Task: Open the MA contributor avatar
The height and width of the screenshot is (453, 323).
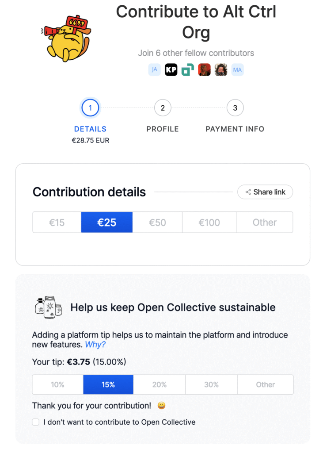Action: tap(238, 69)
